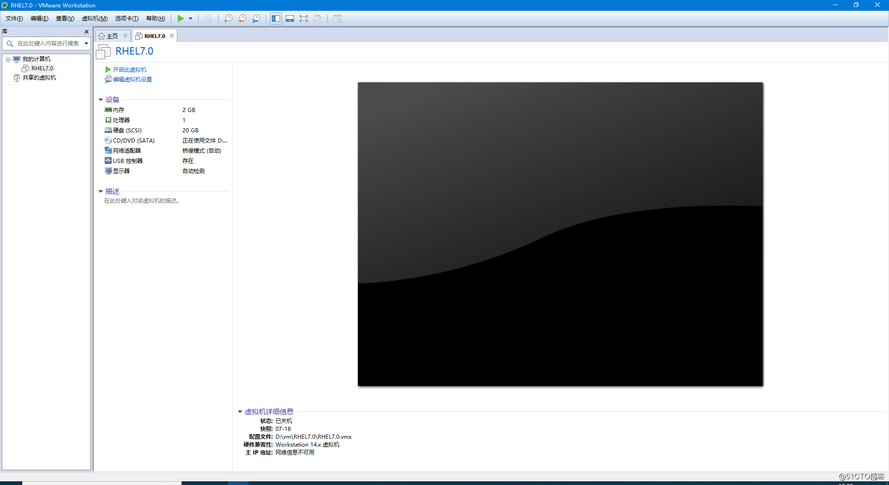Revert to snapshot using the clock-arrow icon
This screenshot has height=485, width=889.
[242, 19]
